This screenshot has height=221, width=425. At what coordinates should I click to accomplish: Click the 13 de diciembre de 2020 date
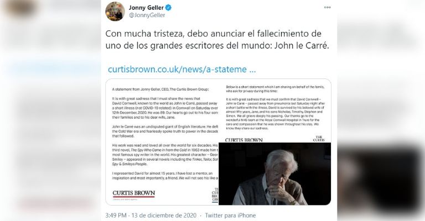tap(164, 215)
